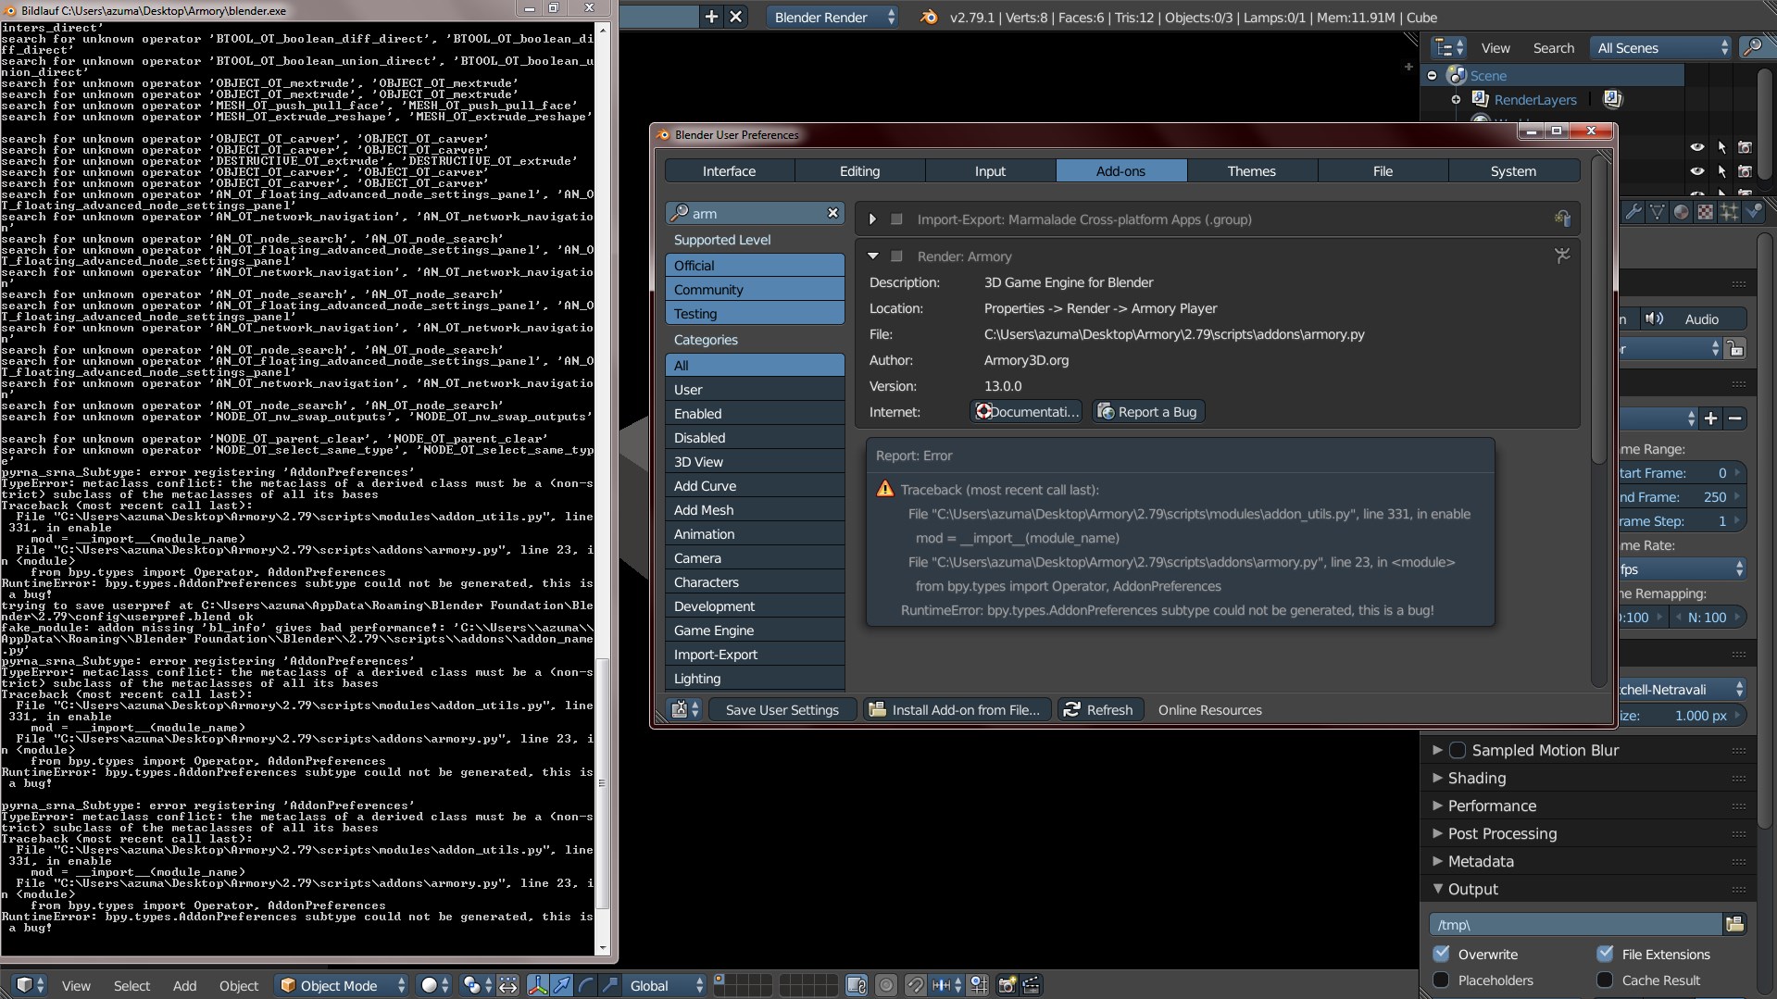Enable the Placeholders checkbox in Output panel
1777x999 pixels.
(x=1441, y=980)
